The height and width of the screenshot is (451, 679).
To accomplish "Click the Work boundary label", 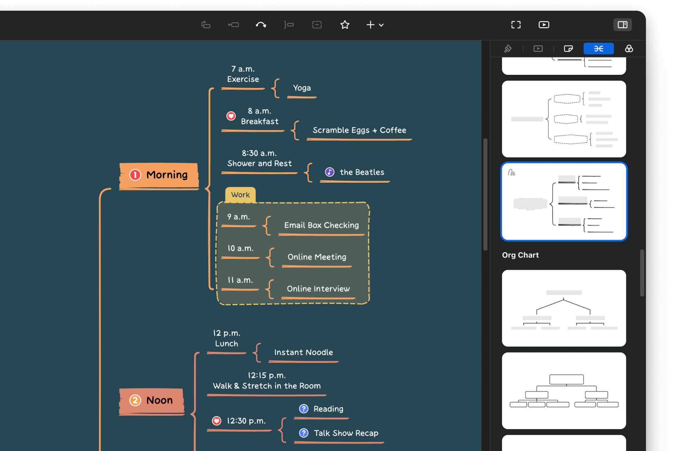I will coord(240,195).
